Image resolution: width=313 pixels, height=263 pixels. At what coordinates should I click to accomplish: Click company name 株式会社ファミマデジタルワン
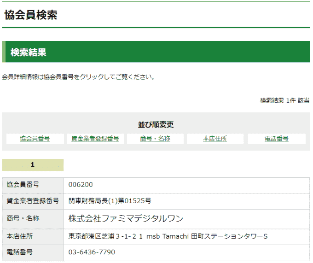tap(126, 218)
